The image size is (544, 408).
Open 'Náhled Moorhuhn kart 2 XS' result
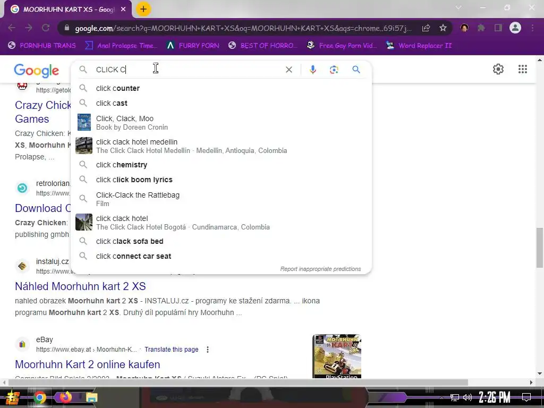point(80,286)
